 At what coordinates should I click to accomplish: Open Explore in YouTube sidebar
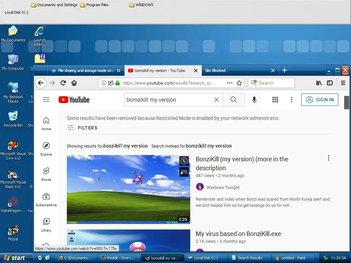tap(46, 149)
